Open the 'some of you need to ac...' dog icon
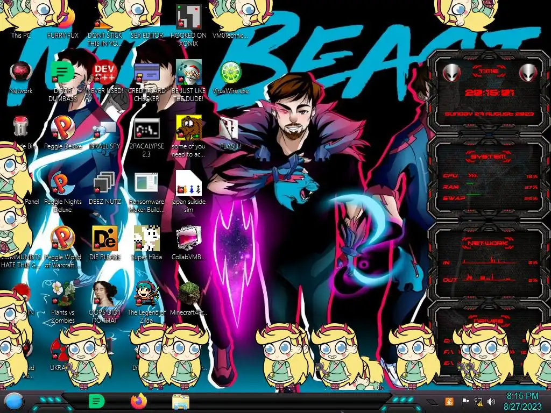Image resolution: width=551 pixels, height=413 pixels. [188, 137]
